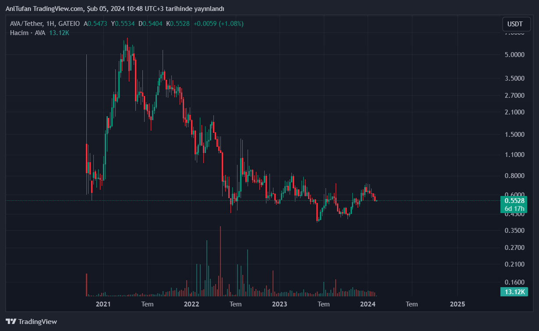The image size is (539, 331).
Task: Click the +0.0059 (+1.08%) change value
Action: pos(218,23)
